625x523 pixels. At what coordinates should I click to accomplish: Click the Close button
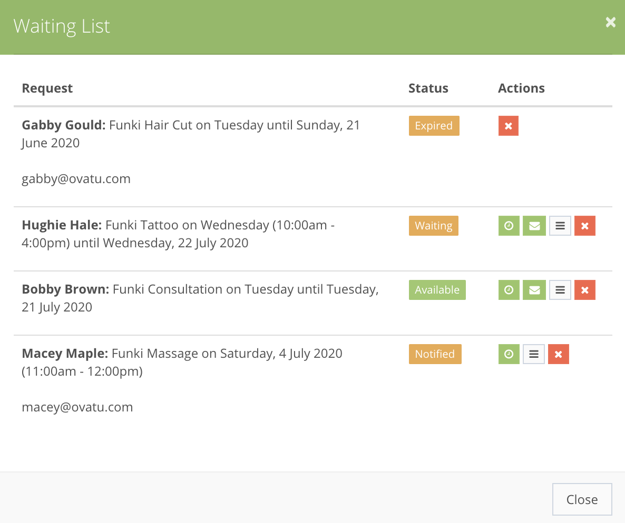pyautogui.click(x=582, y=499)
